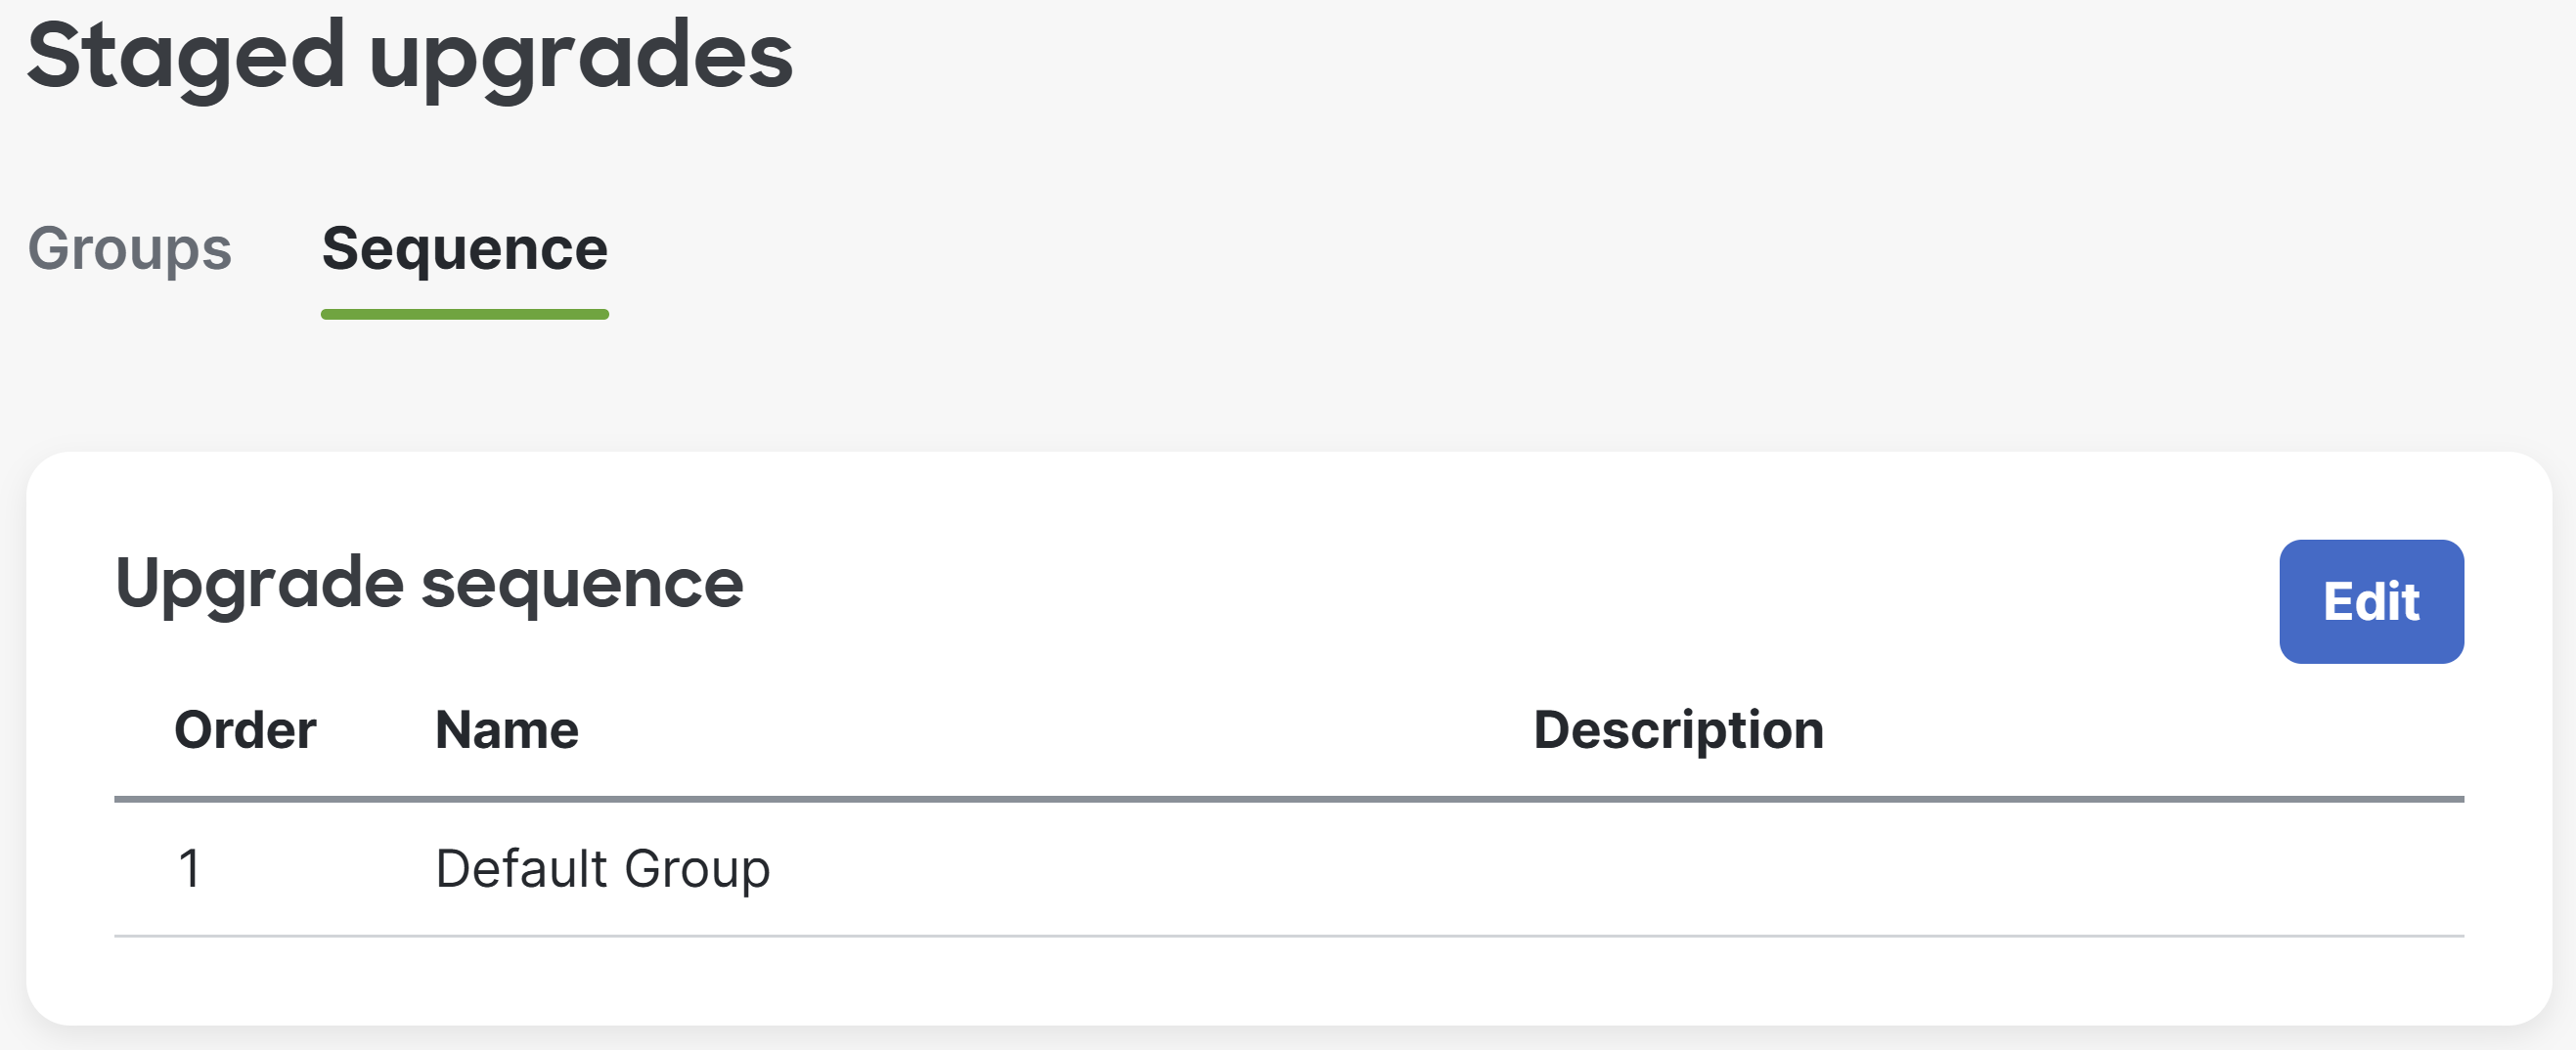The image size is (2576, 1050).
Task: Click order number 1 in the table
Action: click(x=189, y=868)
